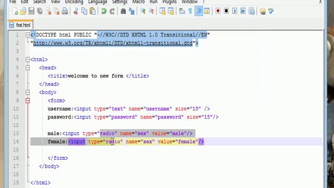Save current recorded macro icon
Image resolution: width=334 pixels, height=188 pixels.
pyautogui.click(x=252, y=11)
